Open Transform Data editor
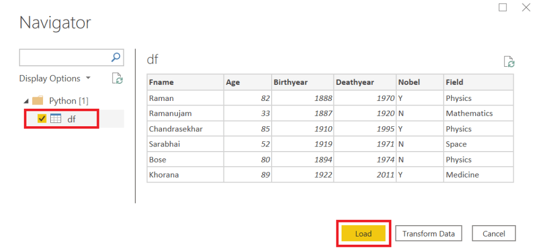The image size is (535, 252). (429, 234)
